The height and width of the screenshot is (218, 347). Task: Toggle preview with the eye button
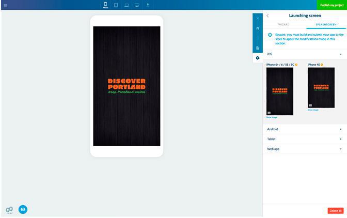click(23, 209)
